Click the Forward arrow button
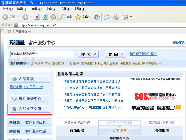Viewport: 186px width, 140px height. [25, 17]
